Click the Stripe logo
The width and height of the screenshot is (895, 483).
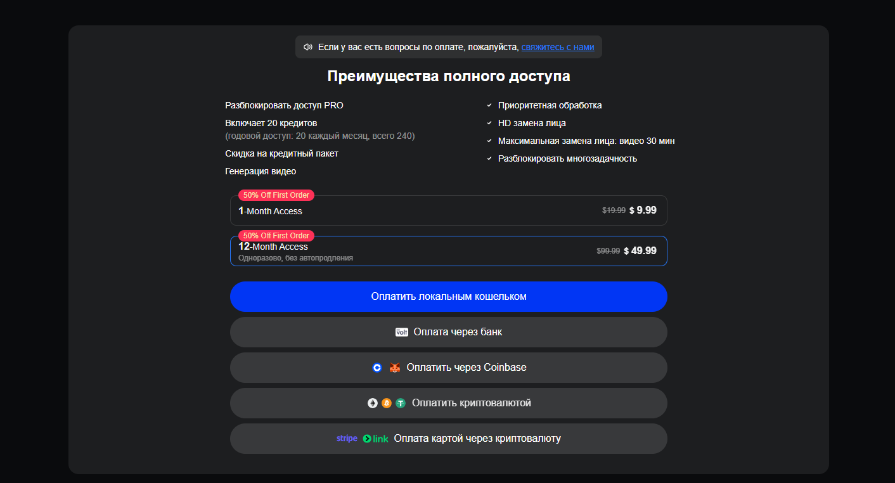[347, 439]
